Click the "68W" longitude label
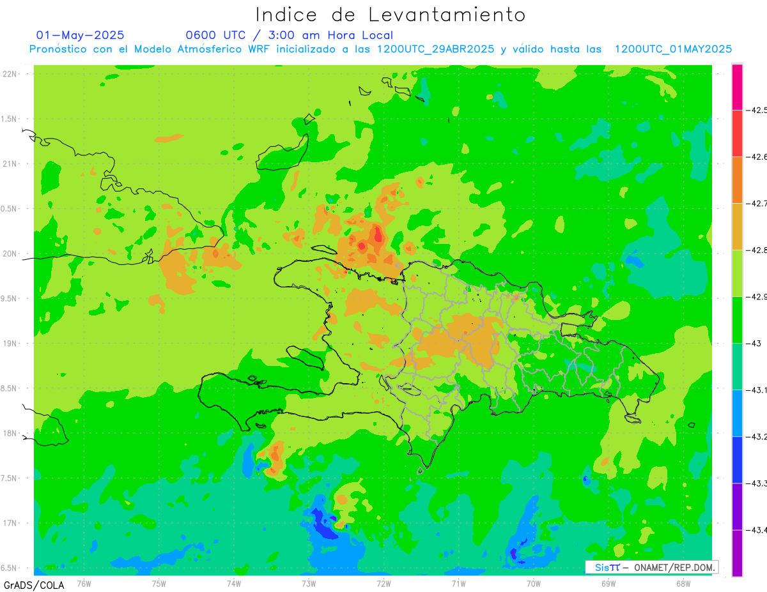 tap(683, 583)
